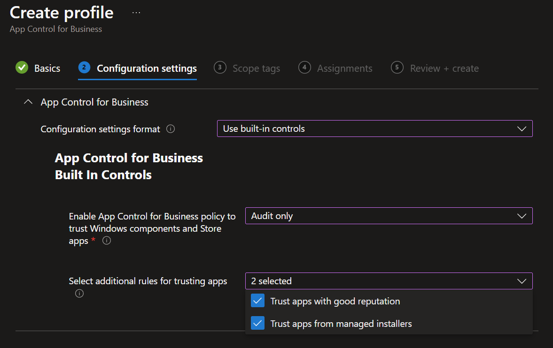Open the Audit only dropdown

[389, 216]
